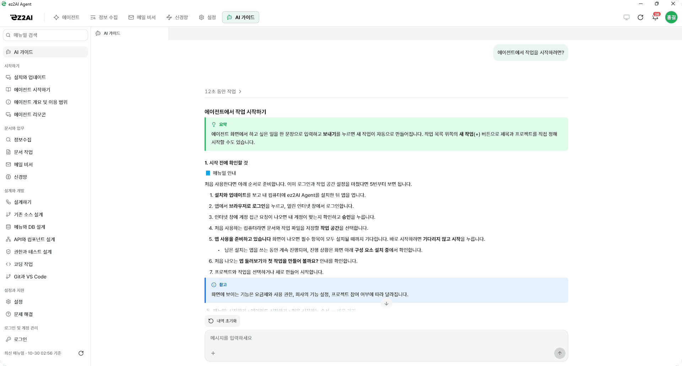Open the 에이전트 리모콘 sidebar item
This screenshot has height=366, width=682.
point(45,115)
